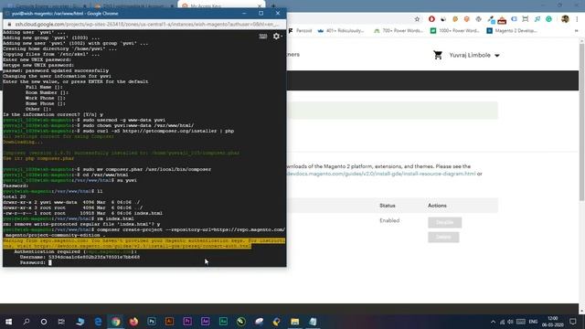This screenshot has width=585, height=329.
Task: Open the volume control in the tray
Action: pyautogui.click(x=510, y=322)
